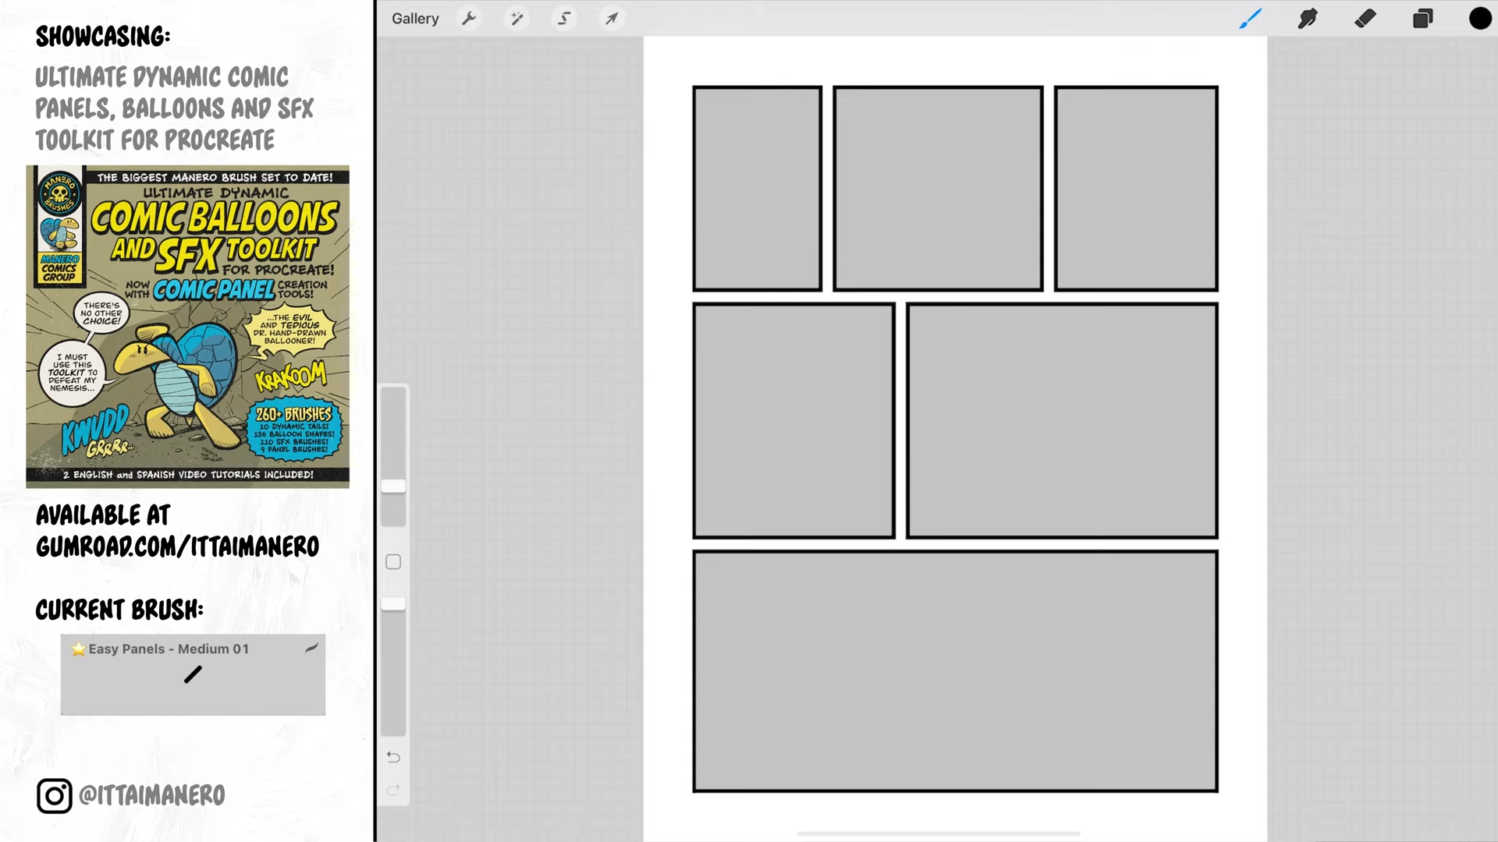This screenshot has height=842, width=1498.
Task: Undo the last action
Action: coord(393,757)
